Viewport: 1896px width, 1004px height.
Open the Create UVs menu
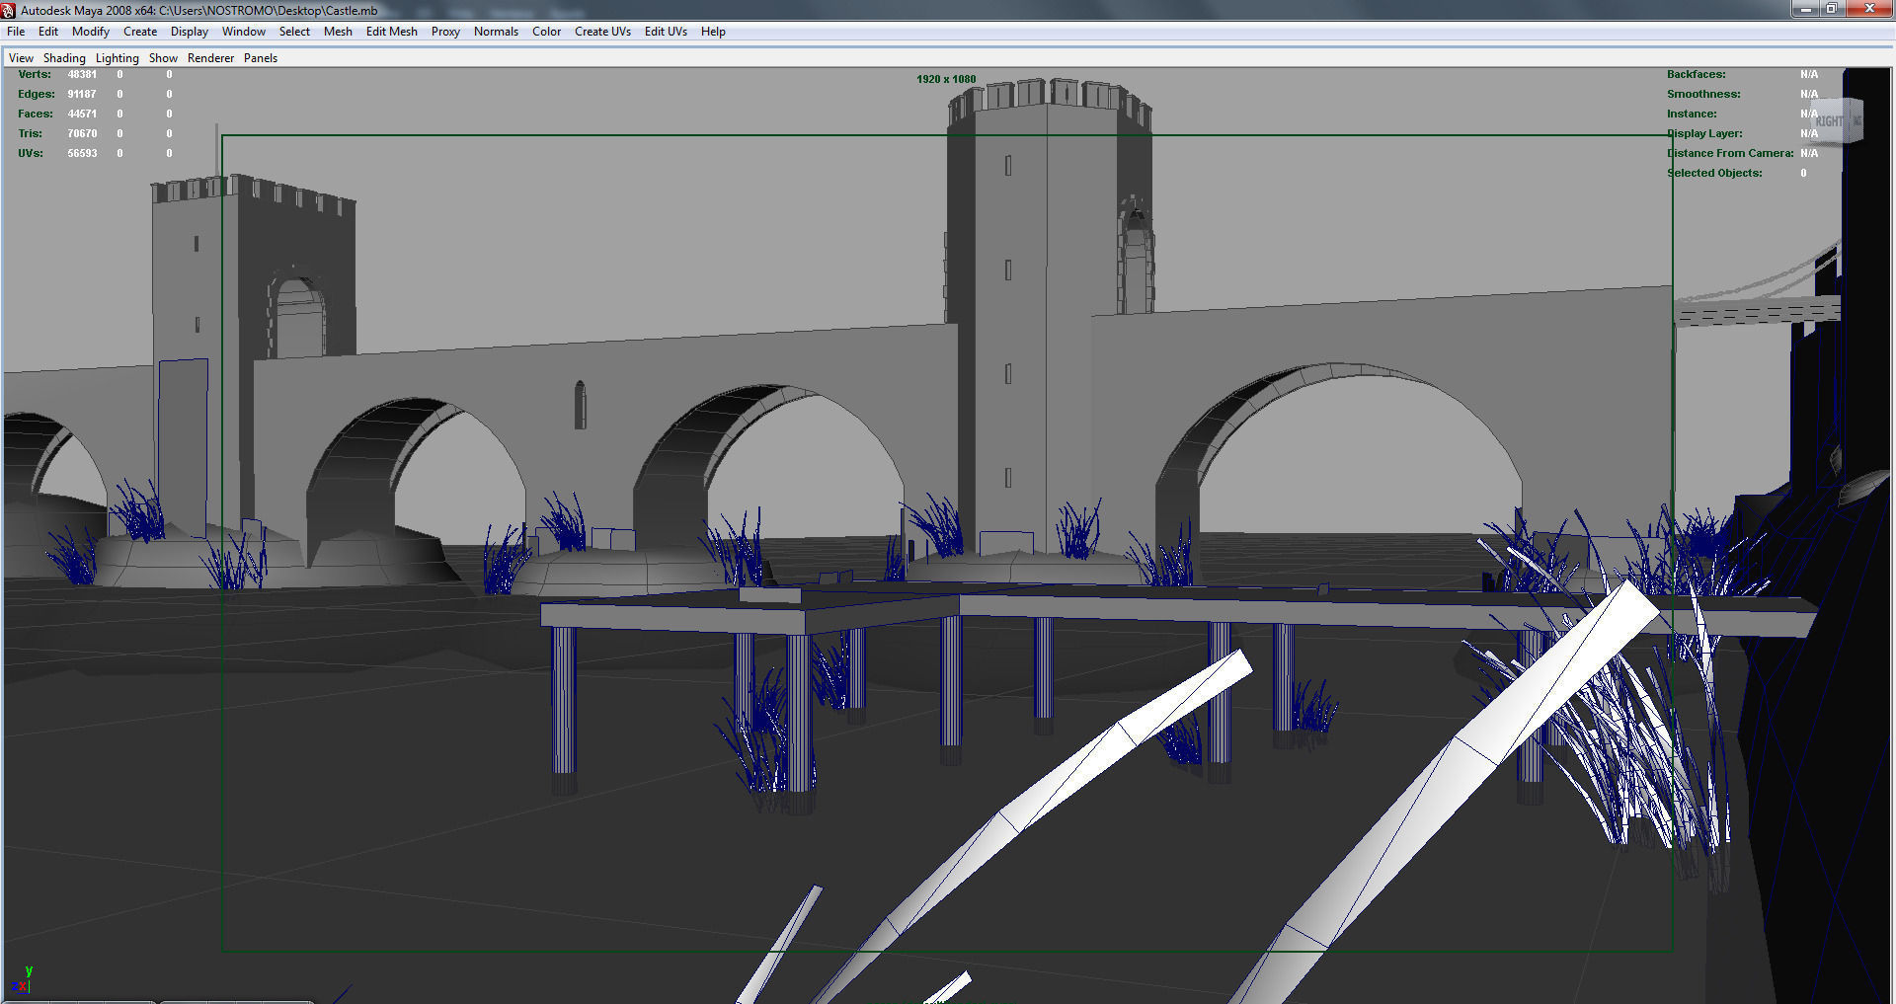(x=603, y=32)
